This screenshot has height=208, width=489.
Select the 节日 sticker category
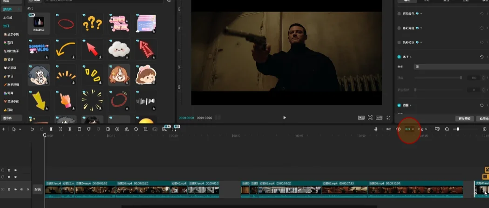8,77
